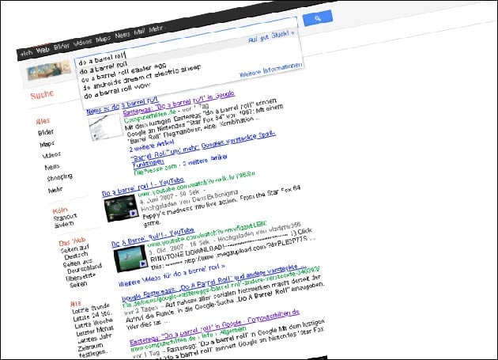This screenshot has height=360, width=498.
Task: Click the Google doodle logo
Action: tap(49, 70)
